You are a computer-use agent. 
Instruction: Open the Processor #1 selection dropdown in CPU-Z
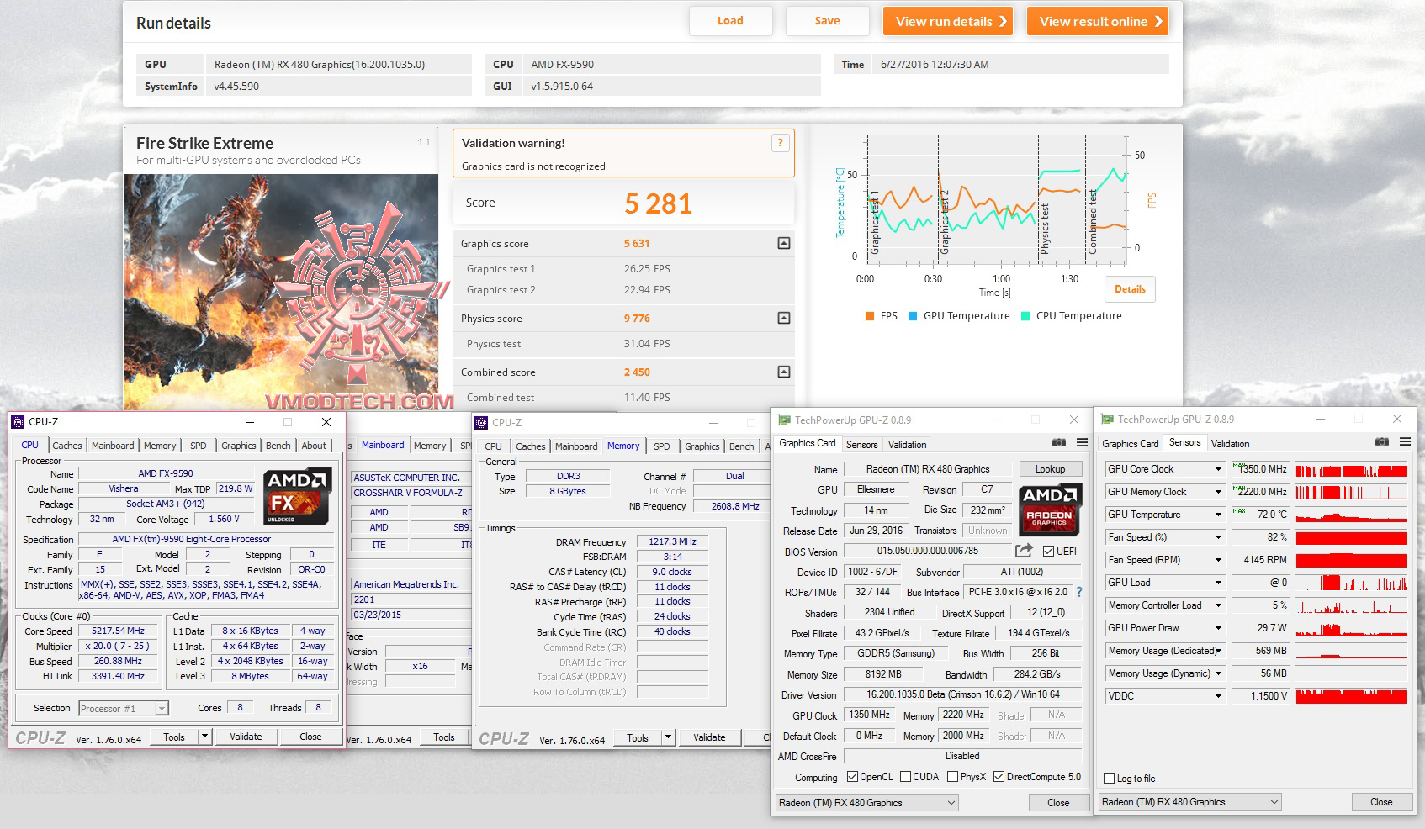pos(124,709)
